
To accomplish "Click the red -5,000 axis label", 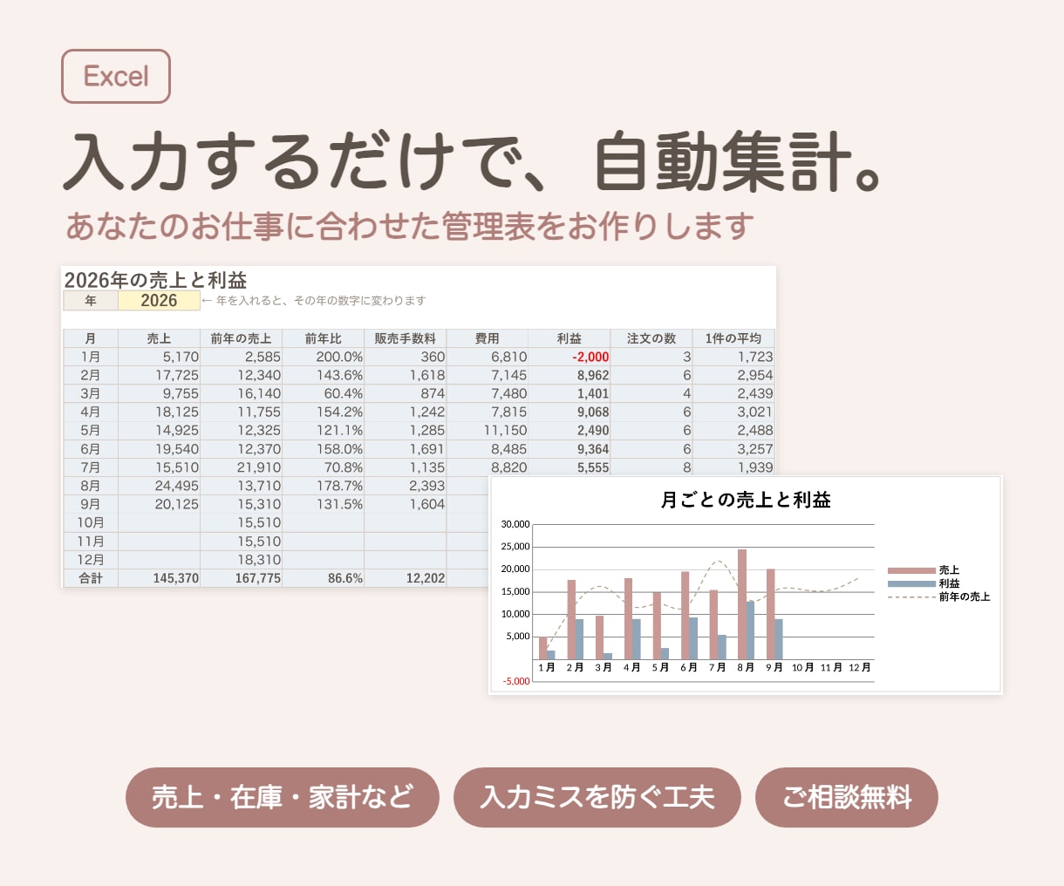I will coord(515,681).
